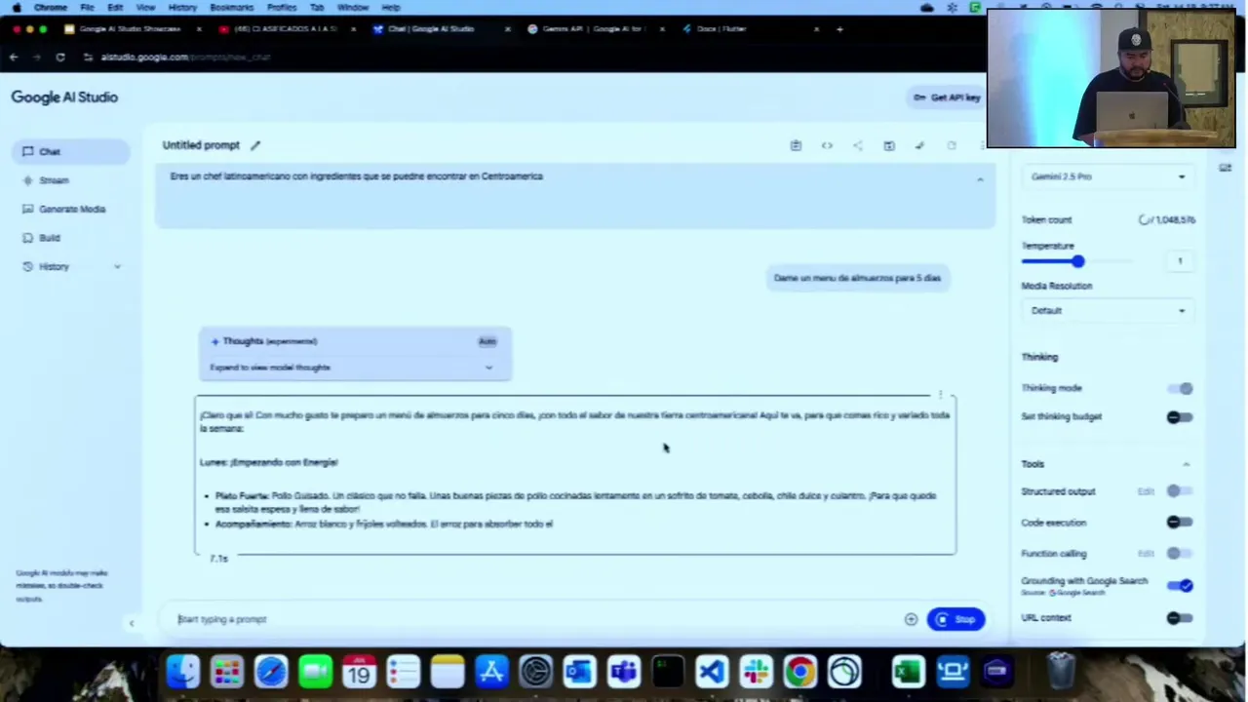Viewport: 1248px width, 702px height.
Task: Open a new browser tab with plus button
Action: (x=840, y=29)
